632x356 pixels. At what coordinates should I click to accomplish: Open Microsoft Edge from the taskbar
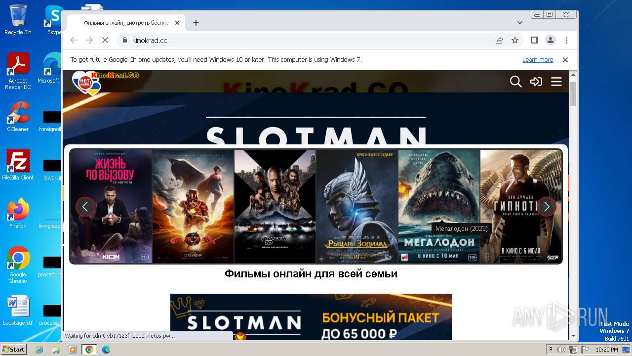pyautogui.click(x=106, y=350)
